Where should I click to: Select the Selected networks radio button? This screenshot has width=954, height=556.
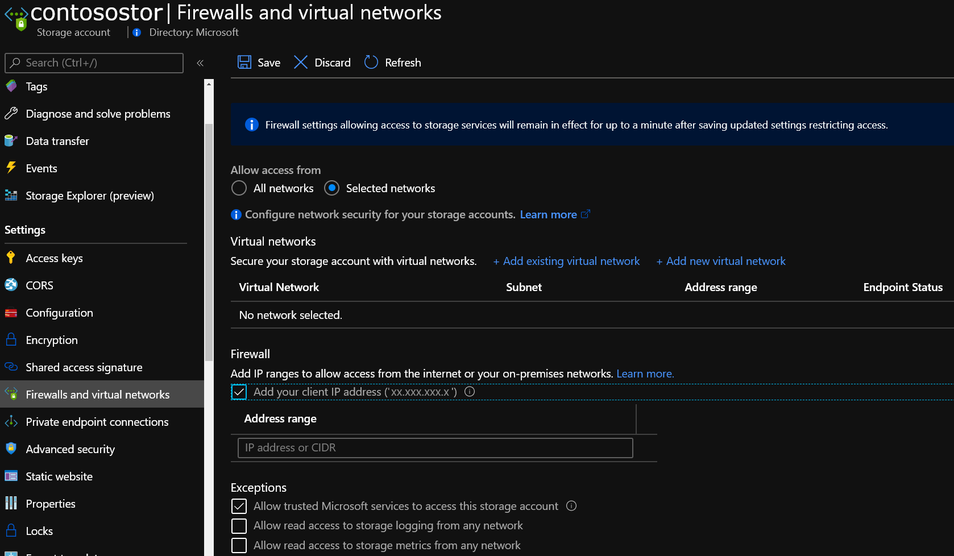331,188
